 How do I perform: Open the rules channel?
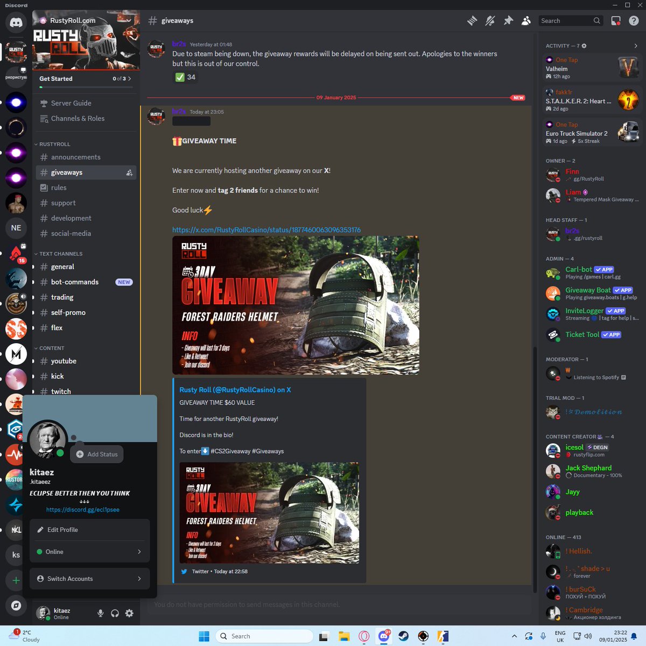click(86, 187)
